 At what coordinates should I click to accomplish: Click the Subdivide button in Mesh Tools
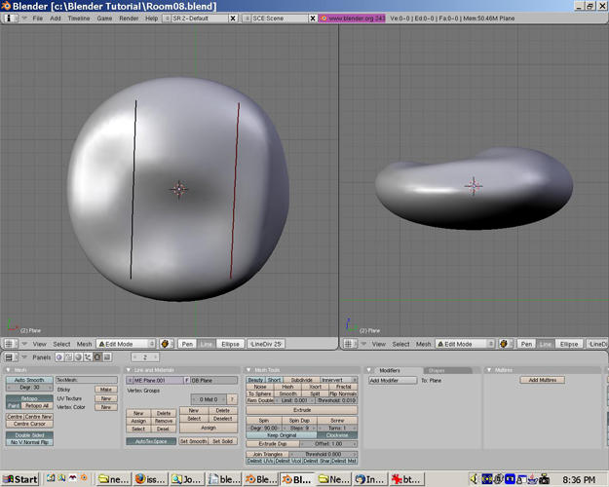(301, 380)
